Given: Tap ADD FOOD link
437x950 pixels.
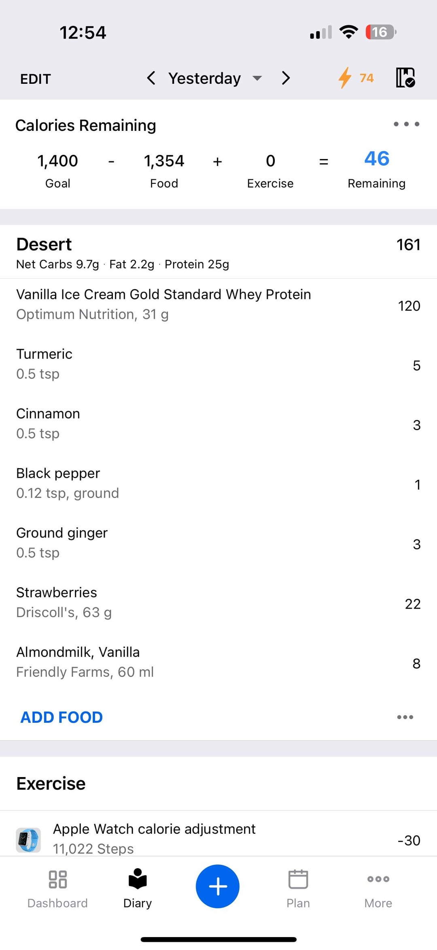Looking at the screenshot, I should [62, 717].
